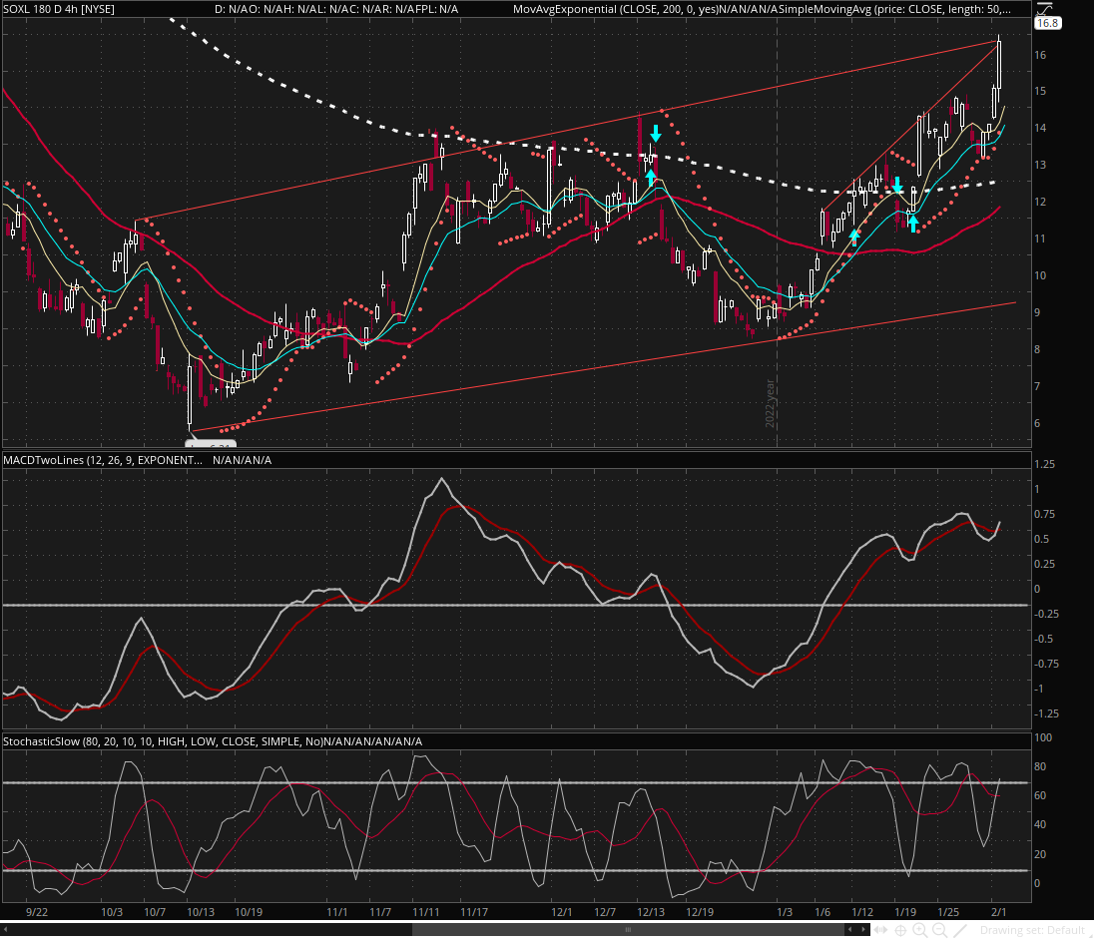Screen dimensions: 1094x940
Task: Click the 2/1 date on time axis
Action: 998,912
